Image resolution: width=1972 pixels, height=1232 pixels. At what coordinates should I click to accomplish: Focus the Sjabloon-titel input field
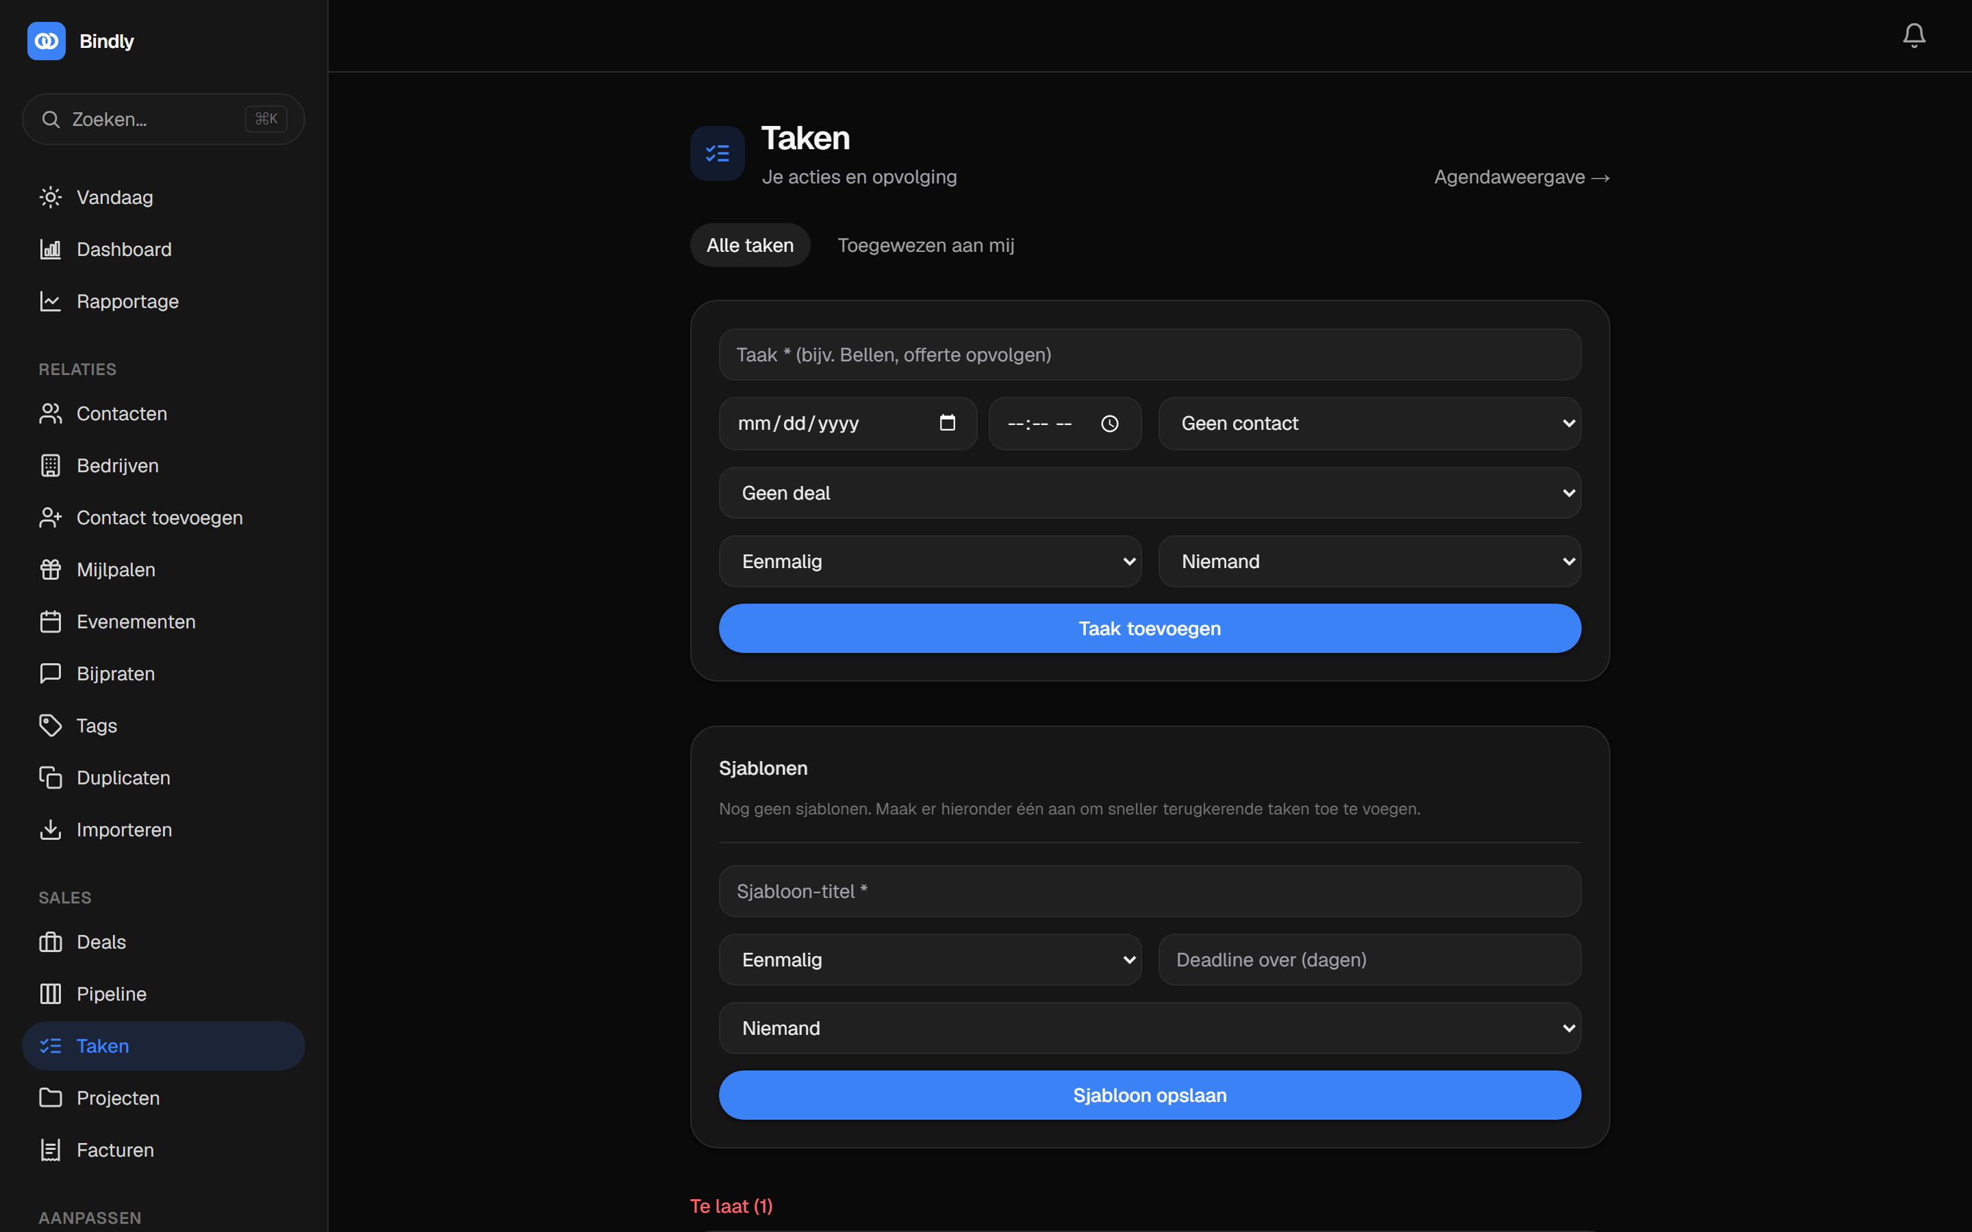click(1150, 891)
